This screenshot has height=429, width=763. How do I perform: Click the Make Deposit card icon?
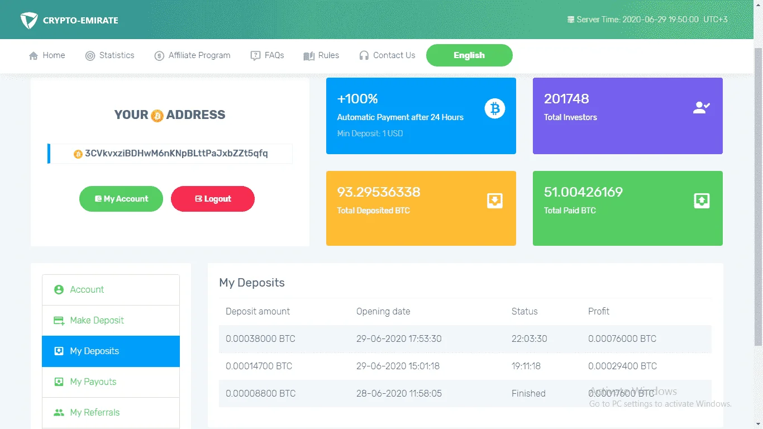coord(59,321)
